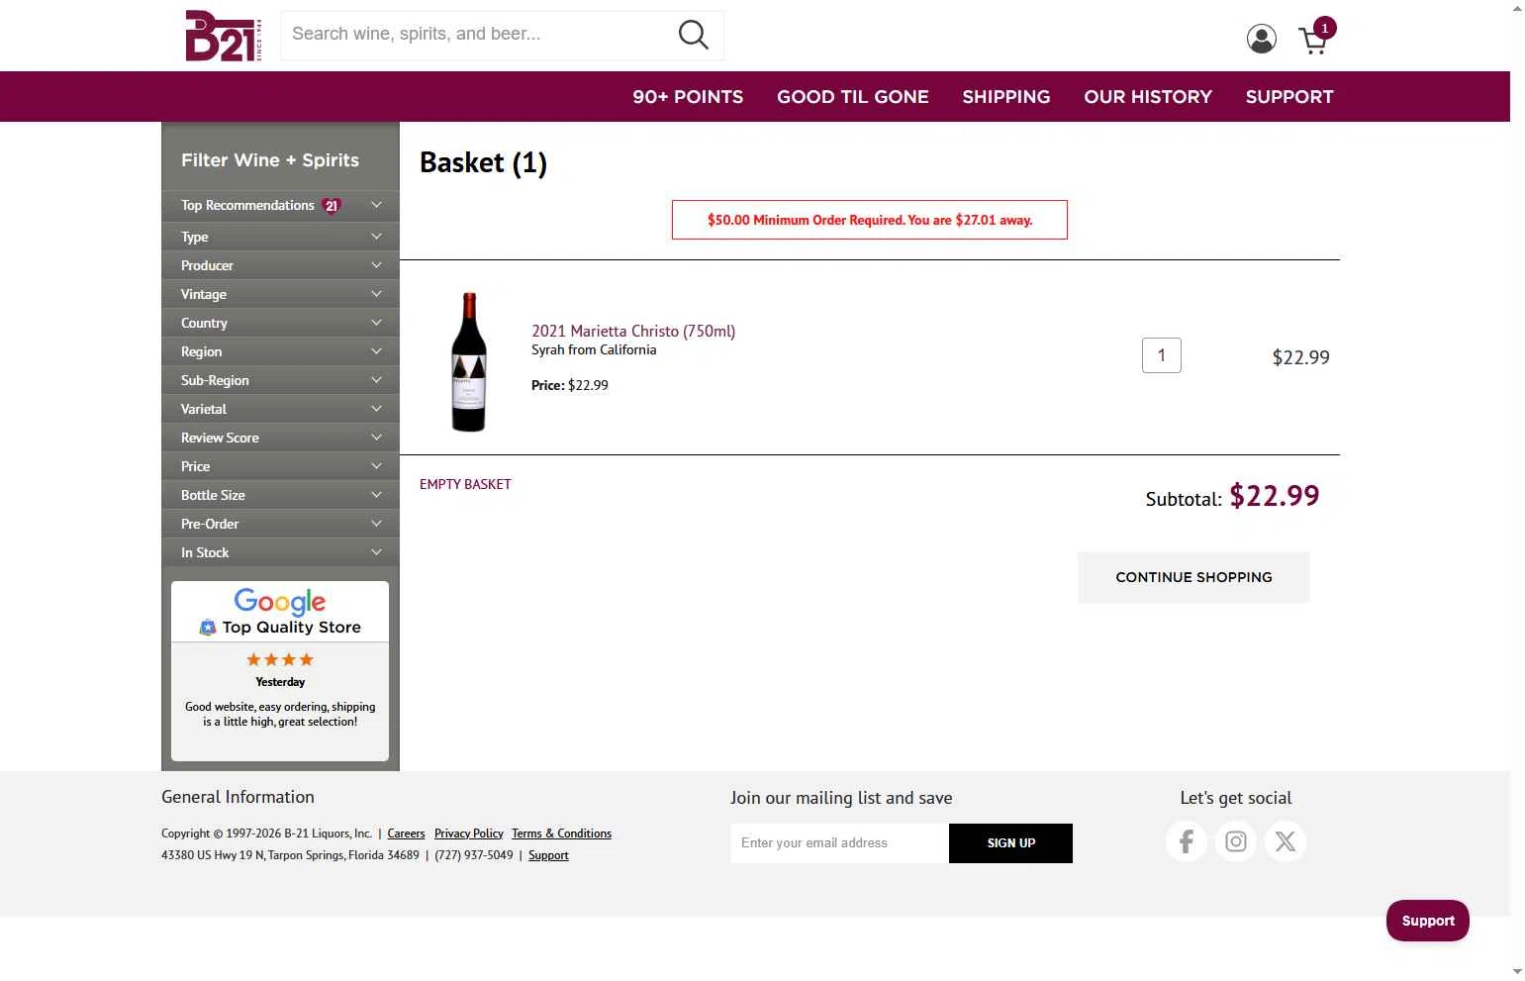
Task: Open the Good Til Gone menu
Action: (x=852, y=97)
